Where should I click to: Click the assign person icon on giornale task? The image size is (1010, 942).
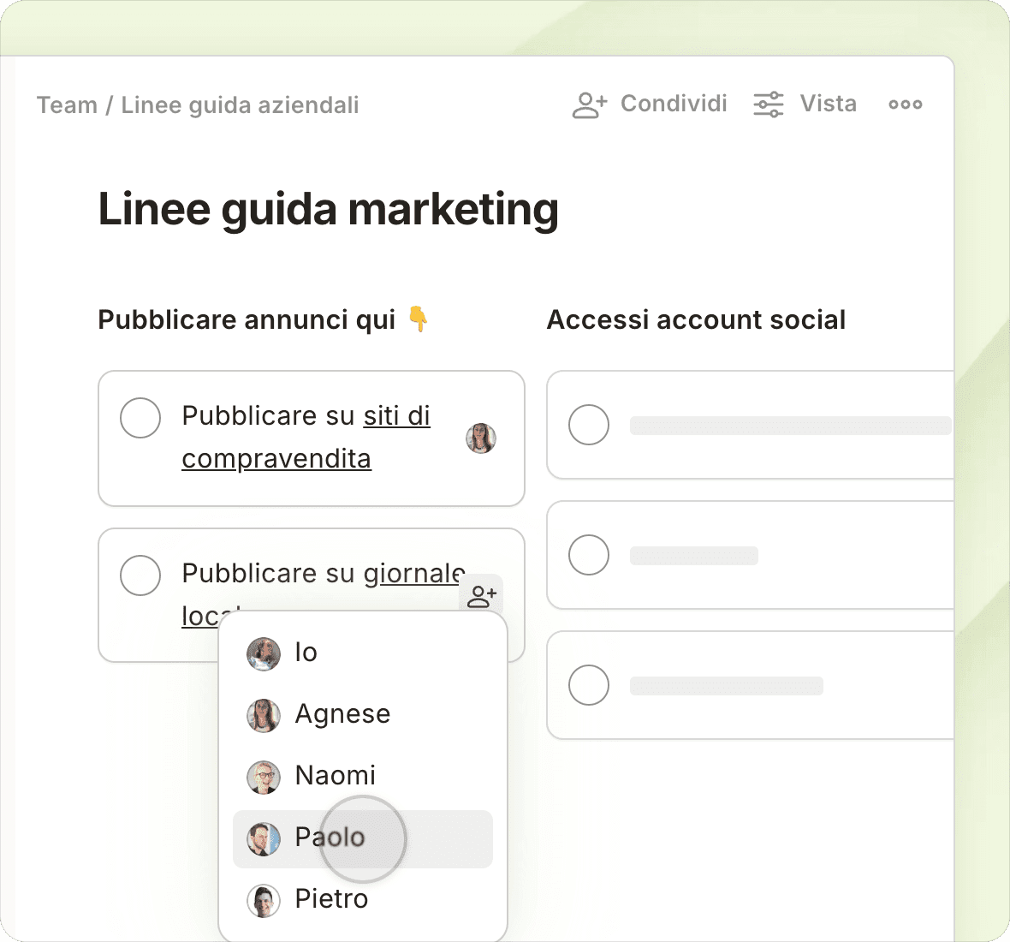[482, 595]
